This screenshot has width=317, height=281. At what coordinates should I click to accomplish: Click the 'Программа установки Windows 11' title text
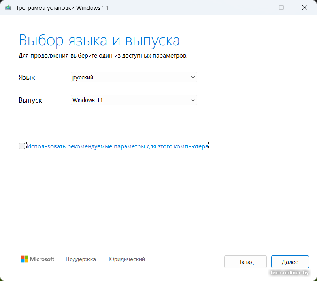tap(61, 8)
